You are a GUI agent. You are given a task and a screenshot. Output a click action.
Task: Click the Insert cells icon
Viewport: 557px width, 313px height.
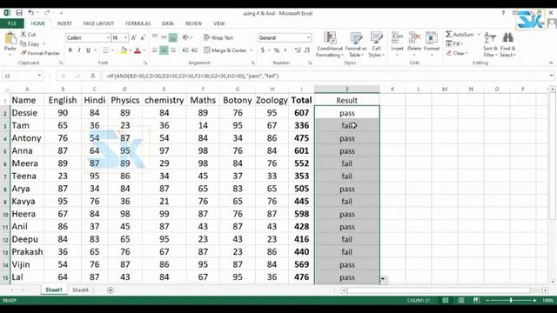397,38
